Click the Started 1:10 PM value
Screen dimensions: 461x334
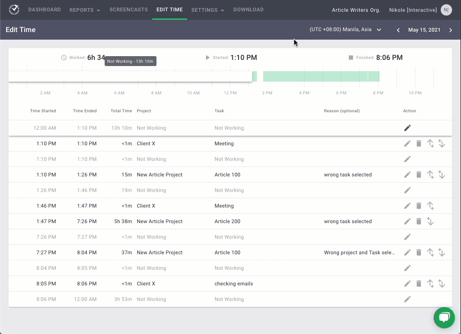pyautogui.click(x=243, y=58)
